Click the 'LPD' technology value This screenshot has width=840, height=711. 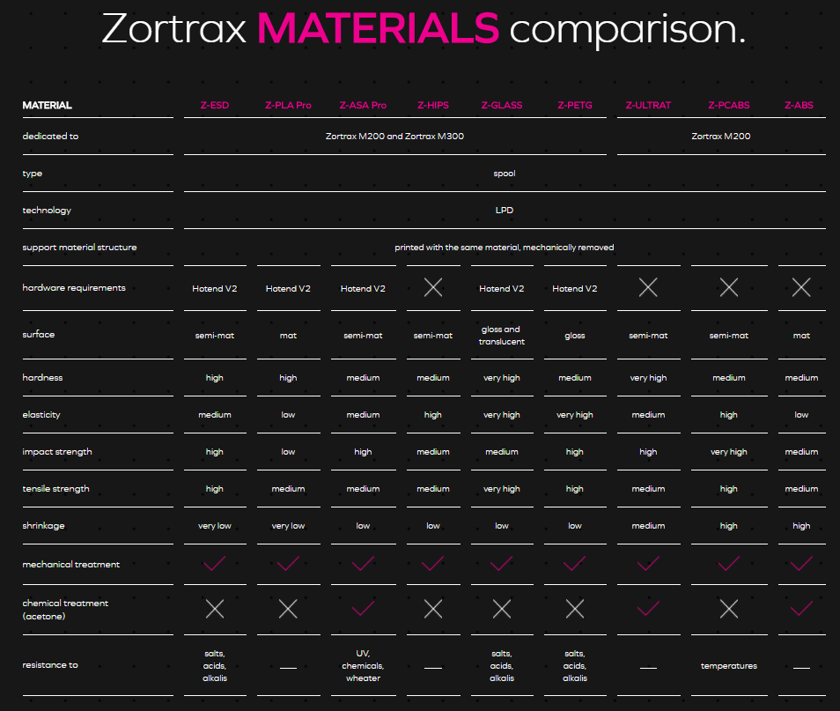505,211
